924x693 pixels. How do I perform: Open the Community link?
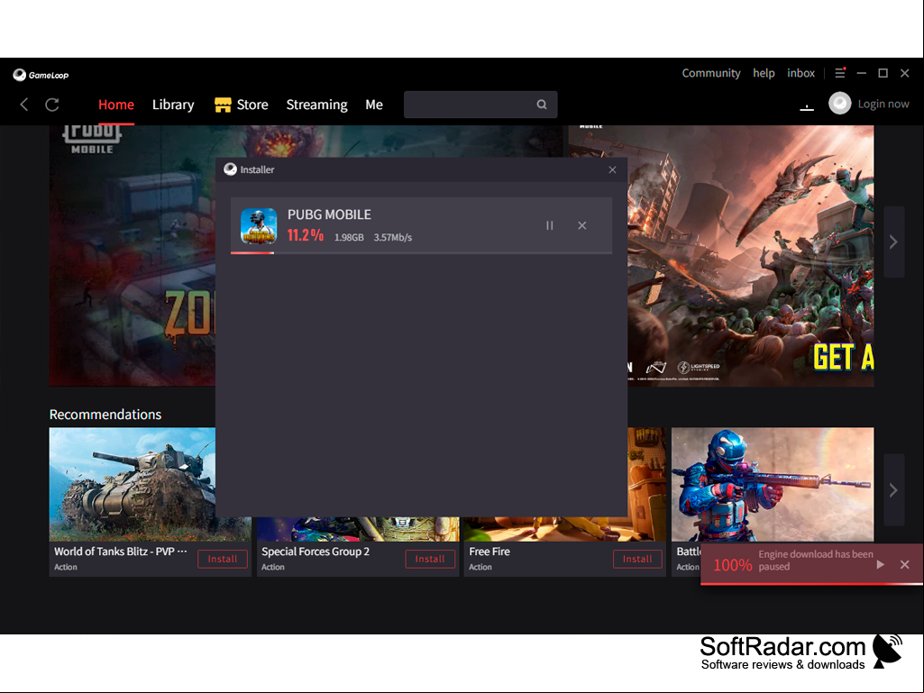(x=710, y=73)
